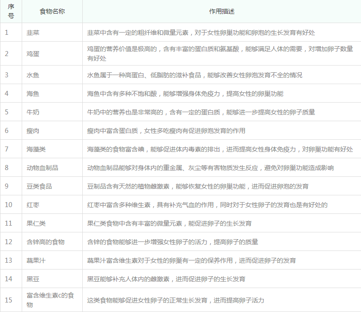Viewport: 361px width, 312px height.
Task: Click the description starting 蔬果汁富含维生素
Action: pos(192,260)
